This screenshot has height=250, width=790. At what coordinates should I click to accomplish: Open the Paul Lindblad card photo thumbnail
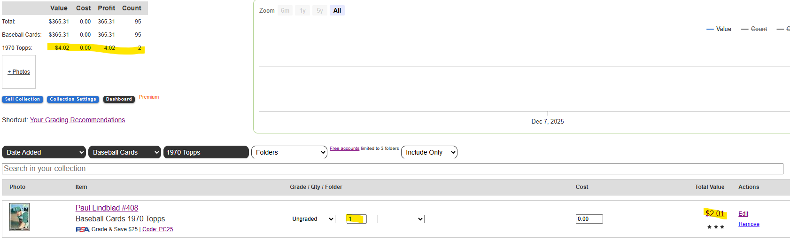click(20, 217)
